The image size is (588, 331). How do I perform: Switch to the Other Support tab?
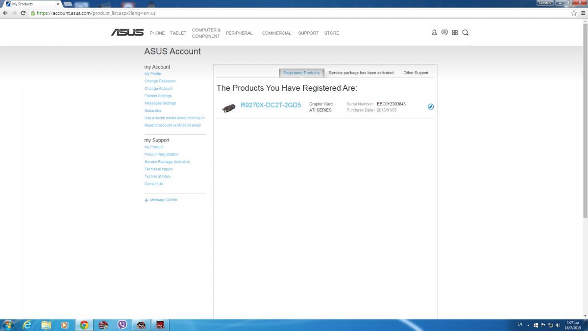click(416, 73)
